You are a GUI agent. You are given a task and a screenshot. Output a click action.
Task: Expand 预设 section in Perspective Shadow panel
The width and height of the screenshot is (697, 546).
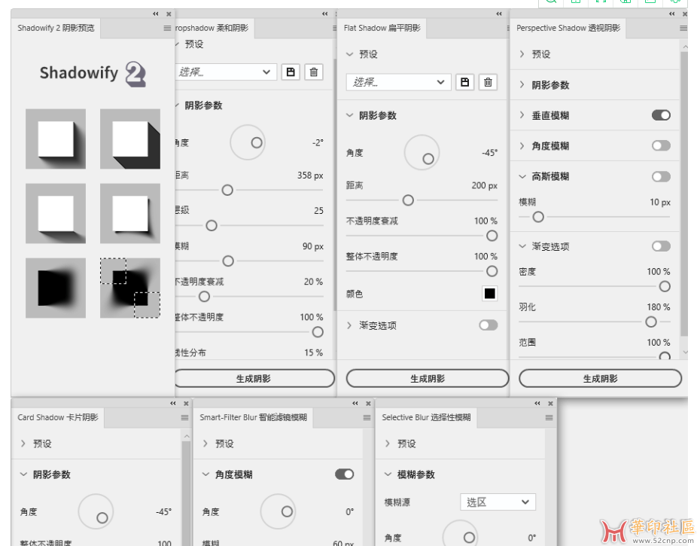point(522,54)
